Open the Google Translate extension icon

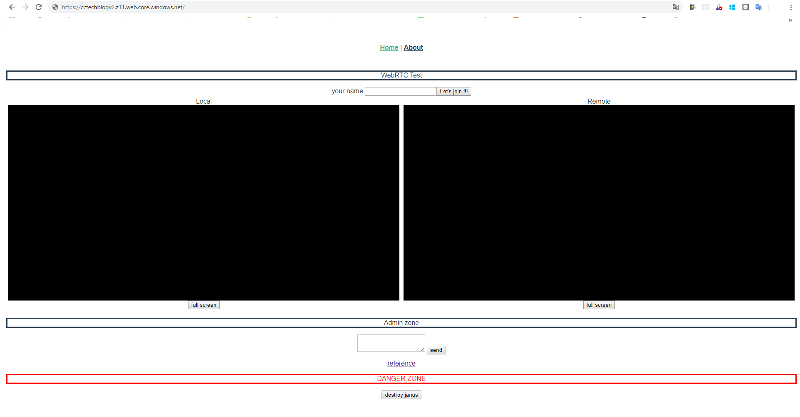point(758,7)
